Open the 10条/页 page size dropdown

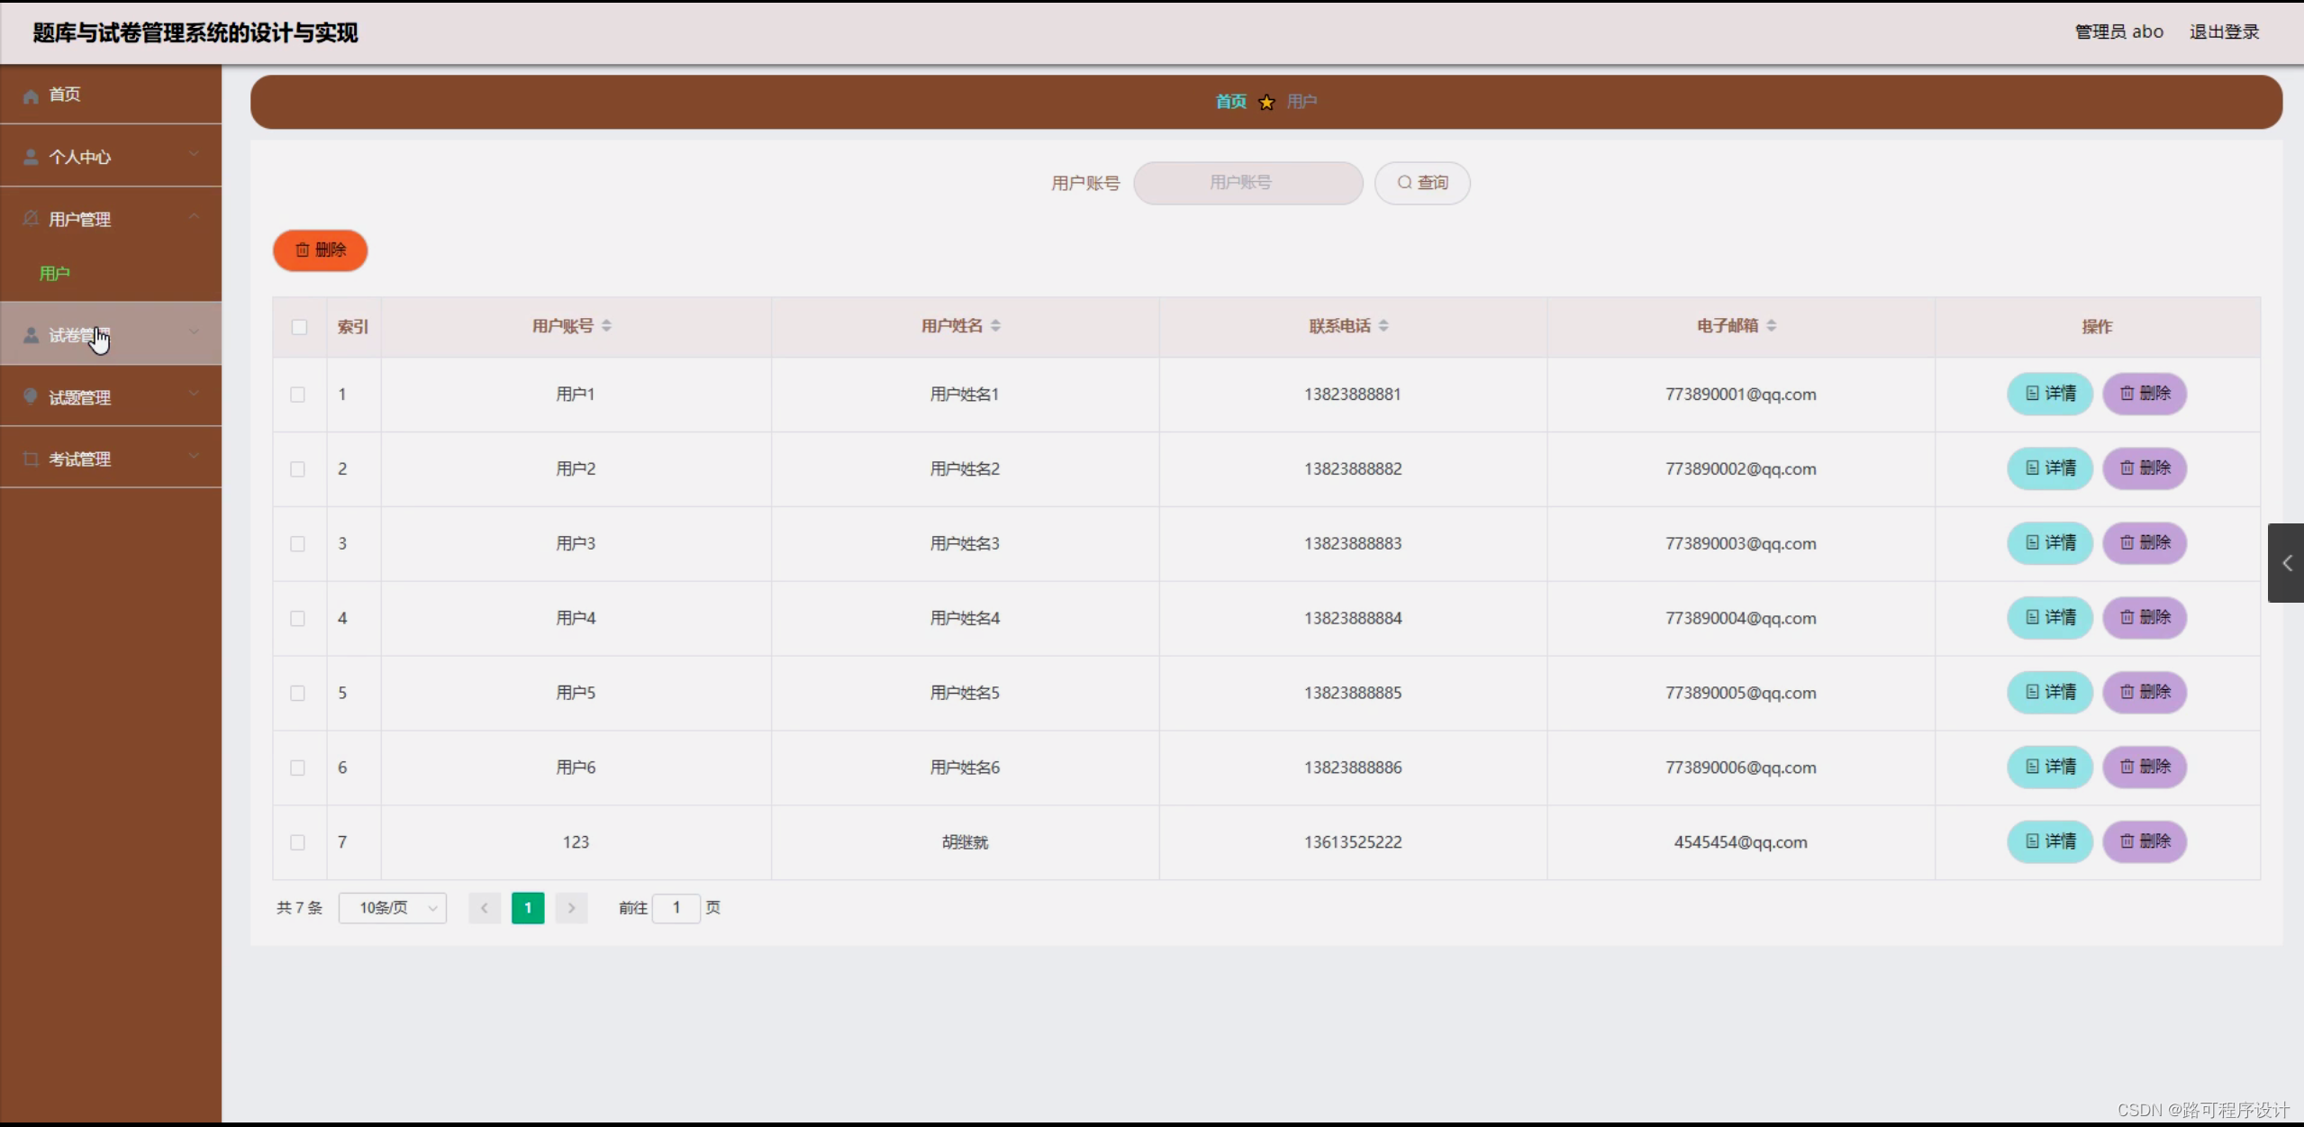click(x=393, y=908)
